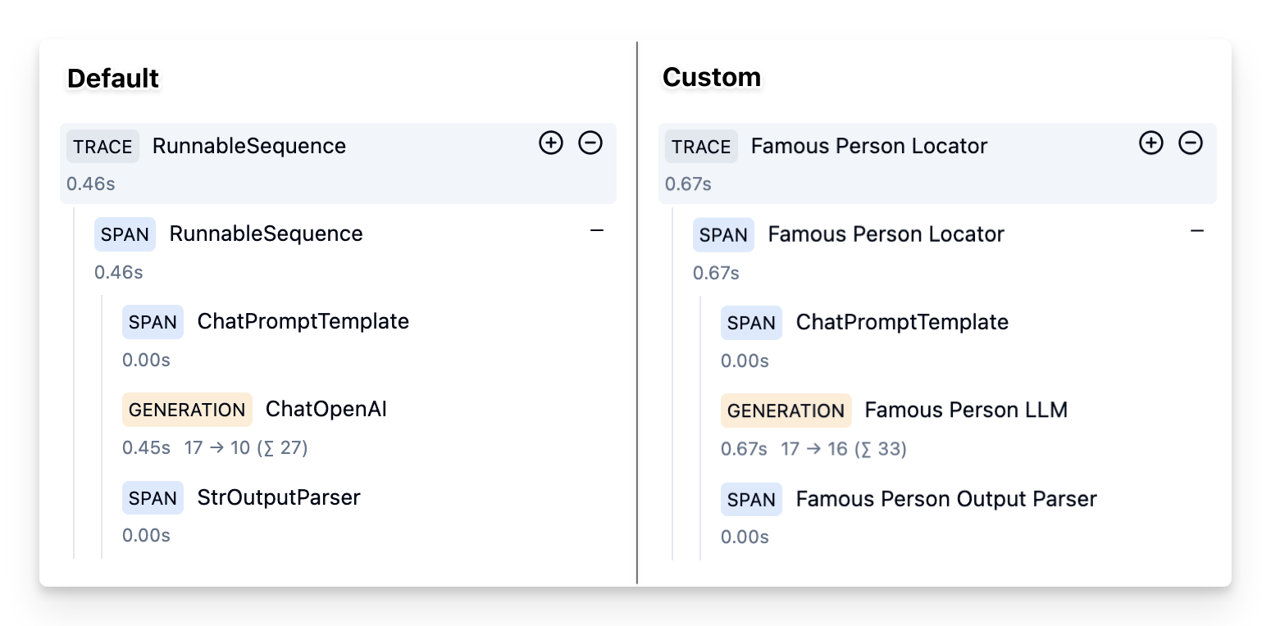Collapse the RunnableSequence span with minus
The image size is (1271, 626).
(x=597, y=232)
